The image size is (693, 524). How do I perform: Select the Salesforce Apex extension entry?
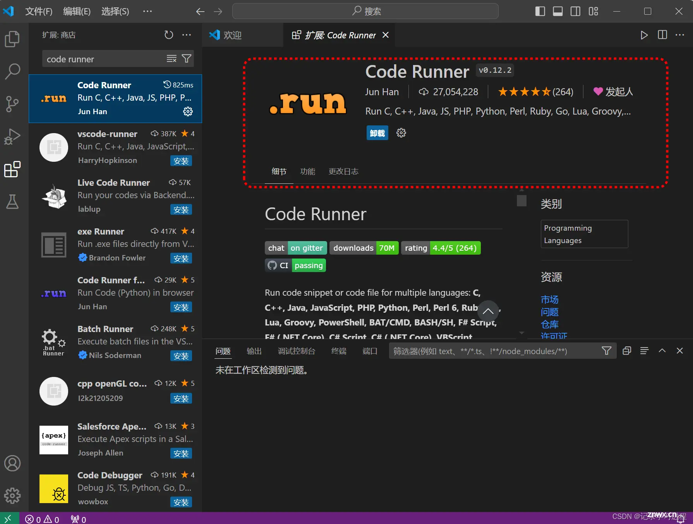tap(115, 440)
